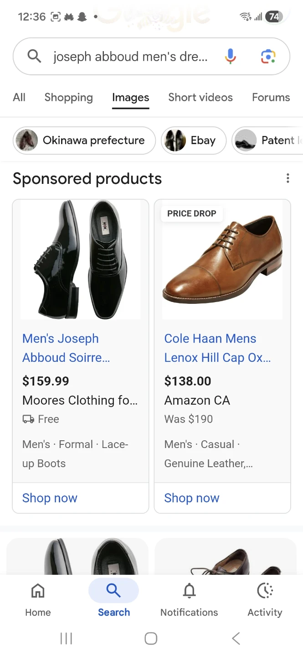The width and height of the screenshot is (303, 657).
Task: Edit the search query text field
Action: click(x=130, y=57)
